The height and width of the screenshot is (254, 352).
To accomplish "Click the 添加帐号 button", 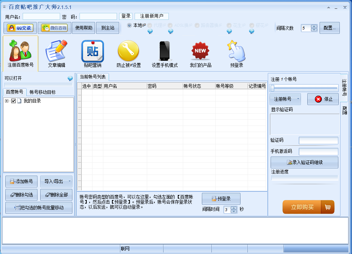I will coord(21,181).
